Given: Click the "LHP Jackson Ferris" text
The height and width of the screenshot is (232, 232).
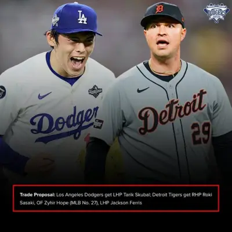Looking at the screenshot, I should point(121,203).
